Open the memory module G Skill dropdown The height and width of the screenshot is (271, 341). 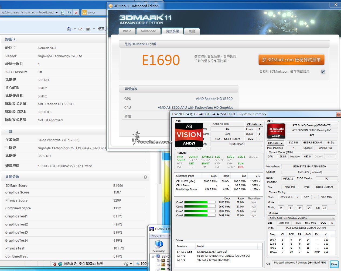(x=301, y=218)
